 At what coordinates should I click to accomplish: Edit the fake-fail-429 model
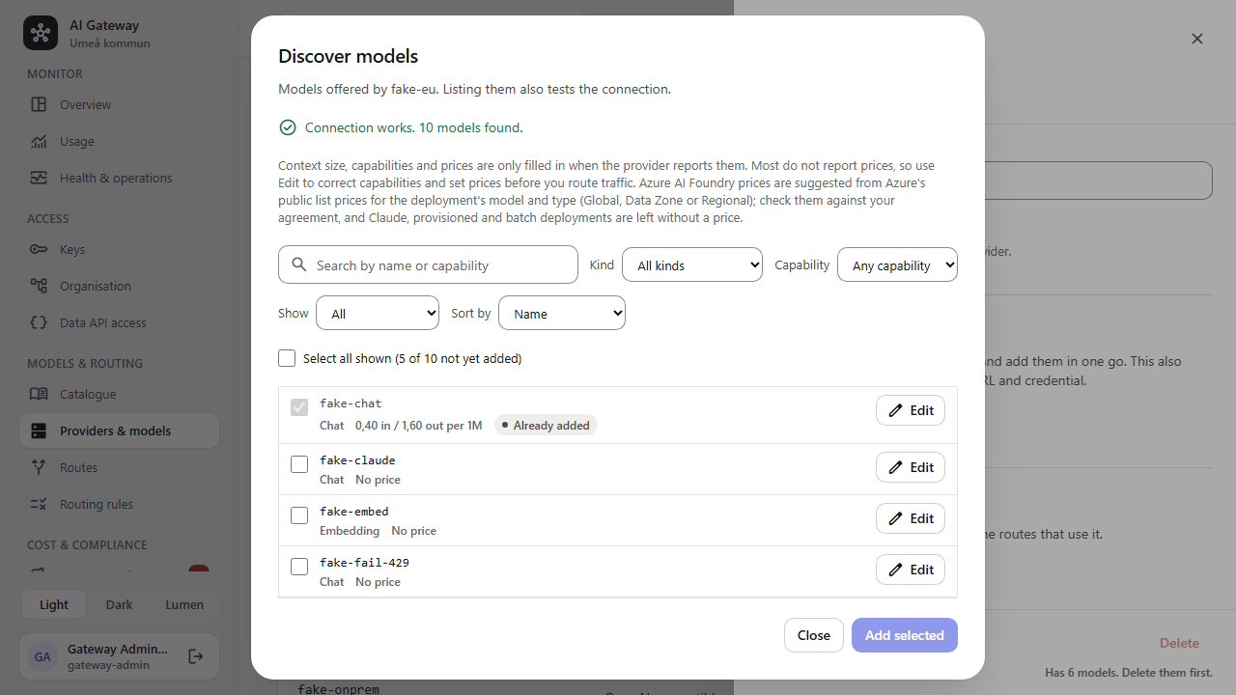click(x=911, y=570)
